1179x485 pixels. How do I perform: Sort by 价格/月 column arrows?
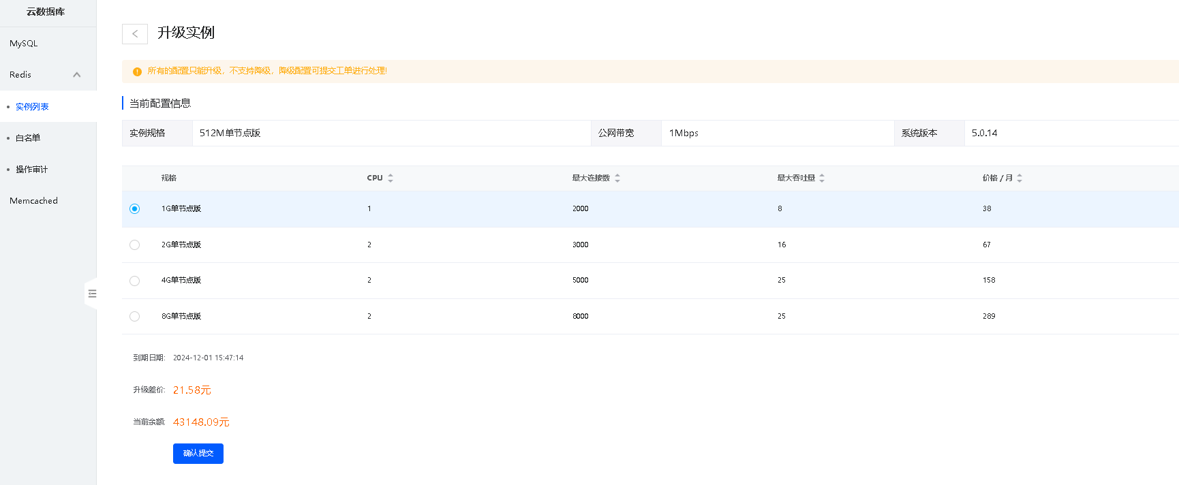[x=1020, y=178]
